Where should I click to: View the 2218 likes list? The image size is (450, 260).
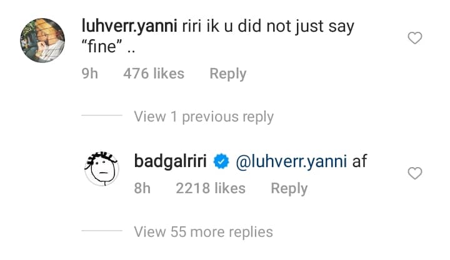pyautogui.click(x=209, y=188)
